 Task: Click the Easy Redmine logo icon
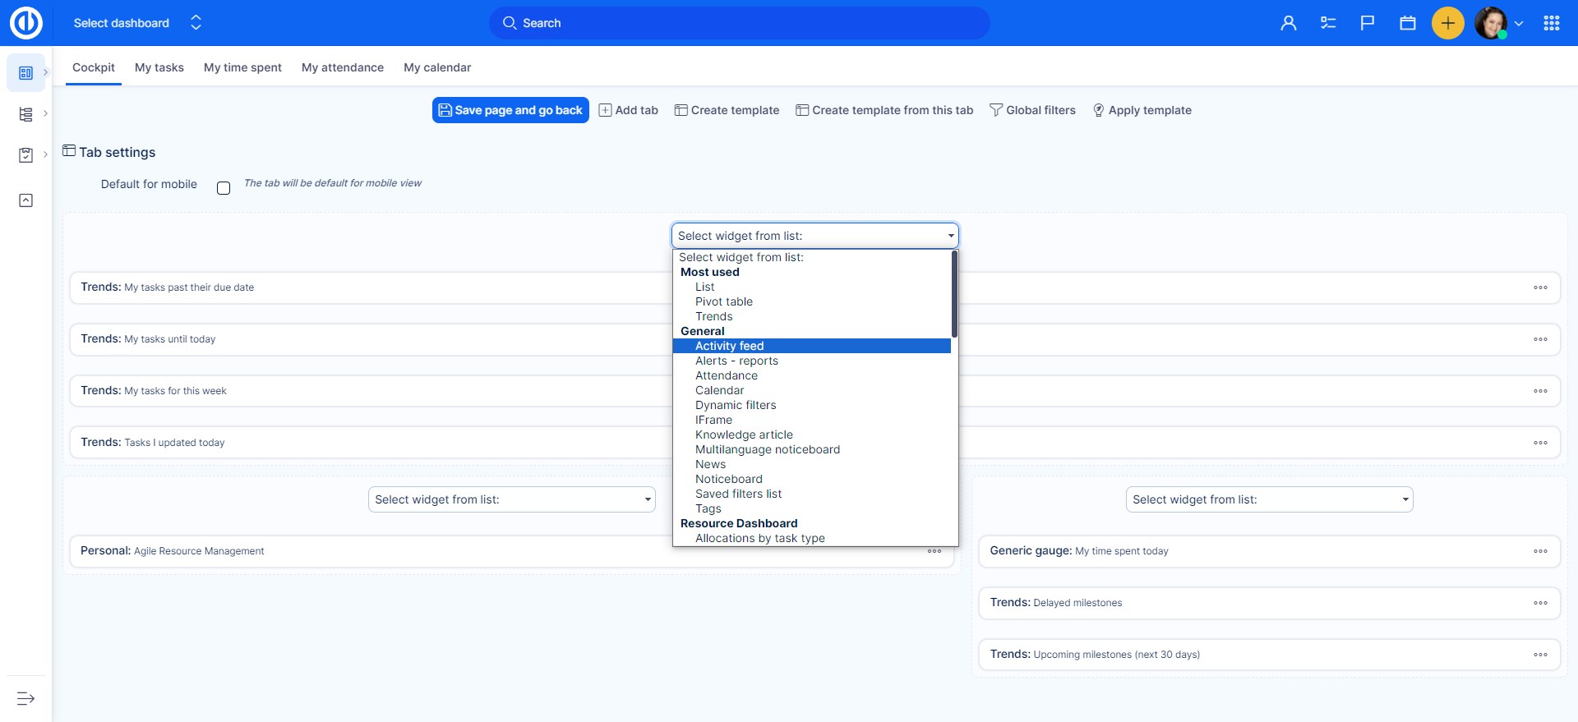tap(25, 23)
